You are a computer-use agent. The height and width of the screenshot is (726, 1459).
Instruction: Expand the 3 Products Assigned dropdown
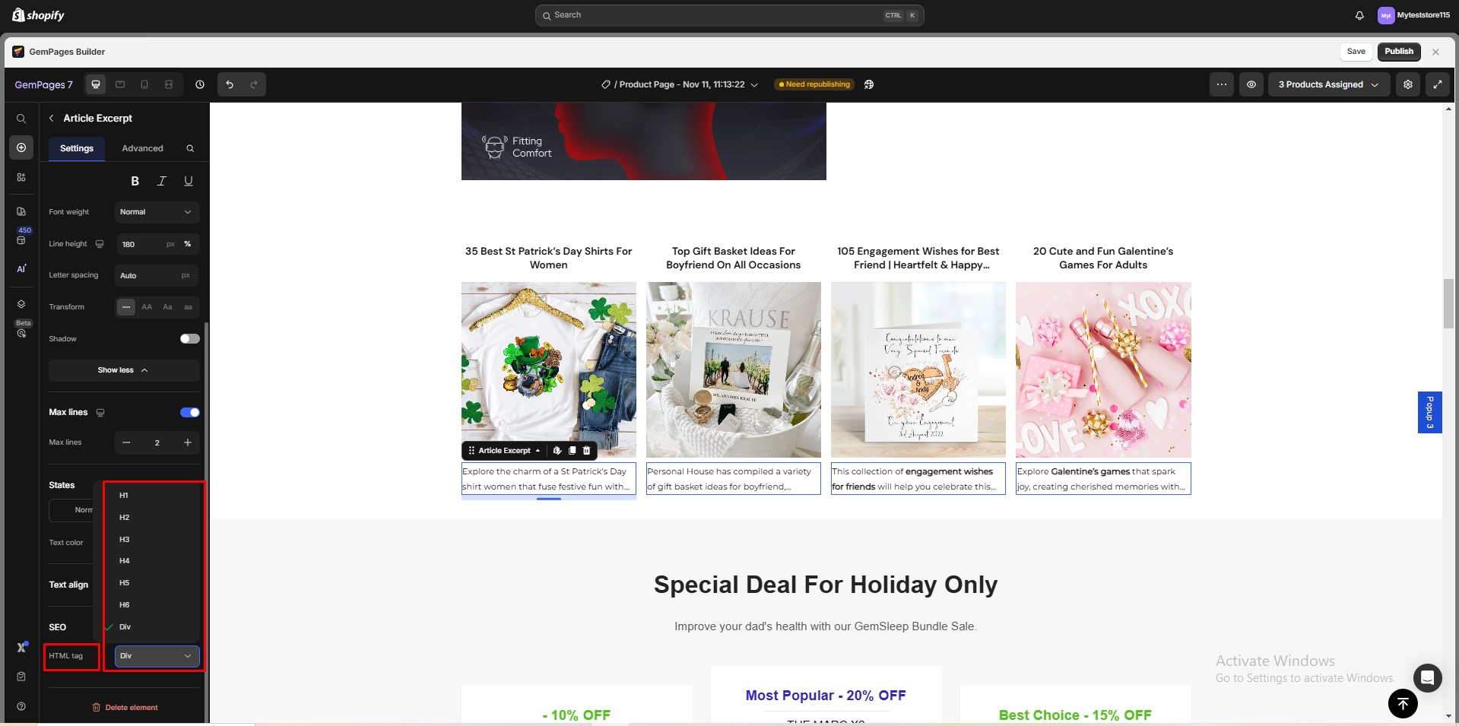pos(1328,84)
